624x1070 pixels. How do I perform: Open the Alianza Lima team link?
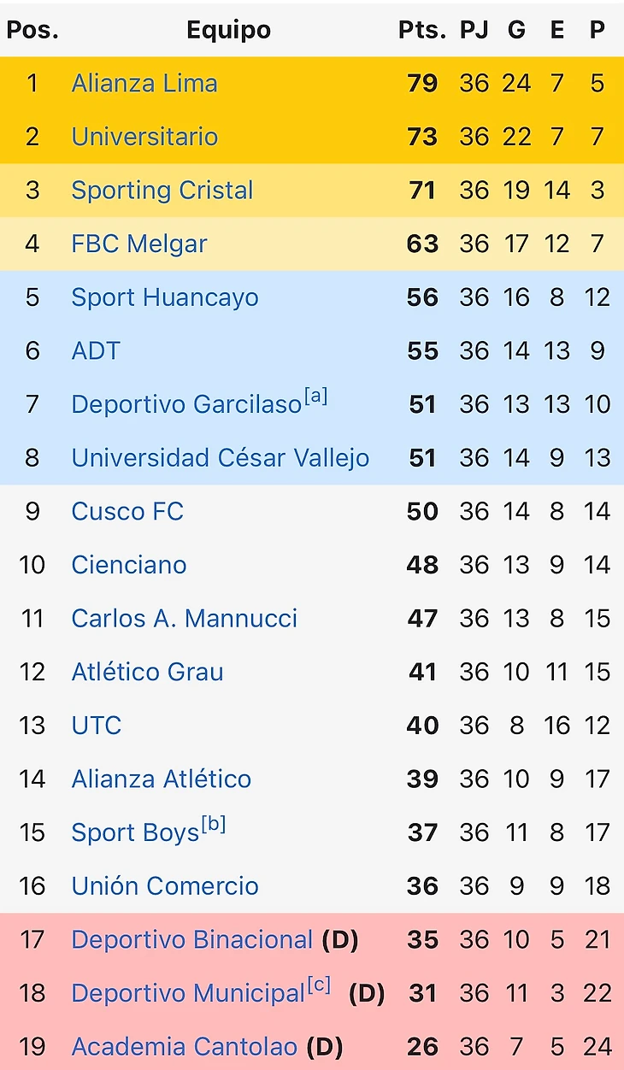144,84
